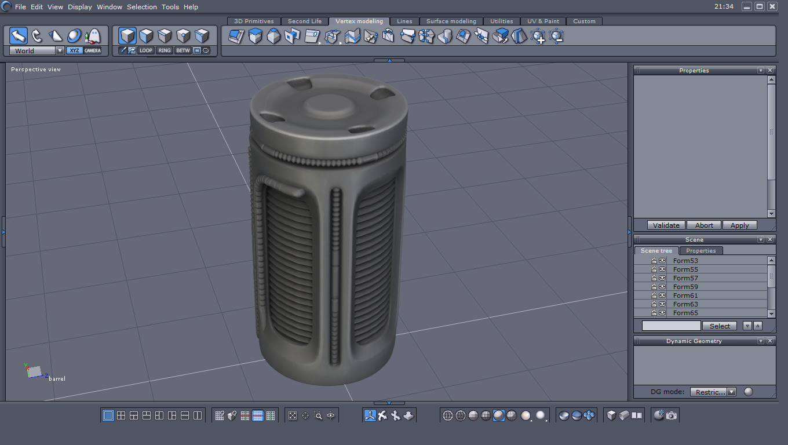
Task: Click the wireframe sphere display mode icon
Action: point(448,415)
